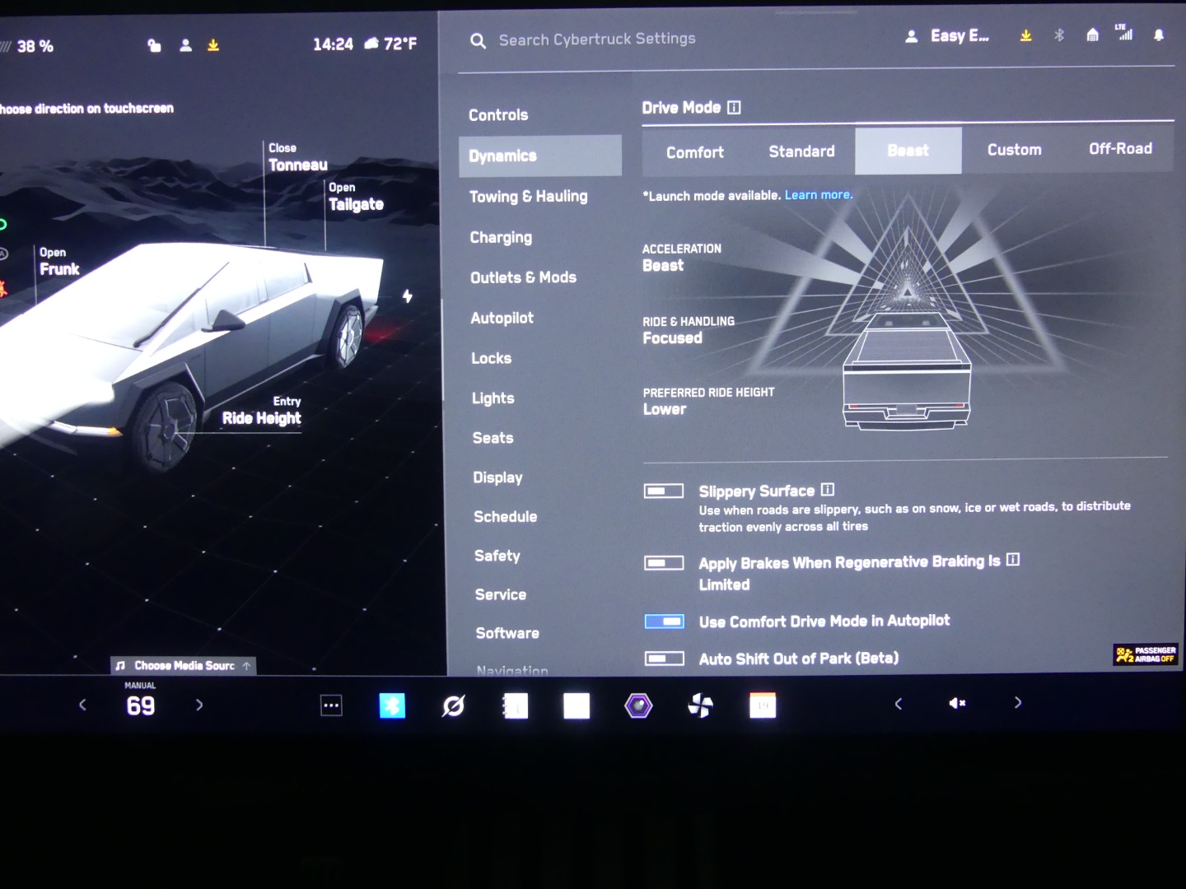This screenshot has height=889, width=1186.
Task: Tap the HomeLink garage icon in header
Action: (1092, 35)
